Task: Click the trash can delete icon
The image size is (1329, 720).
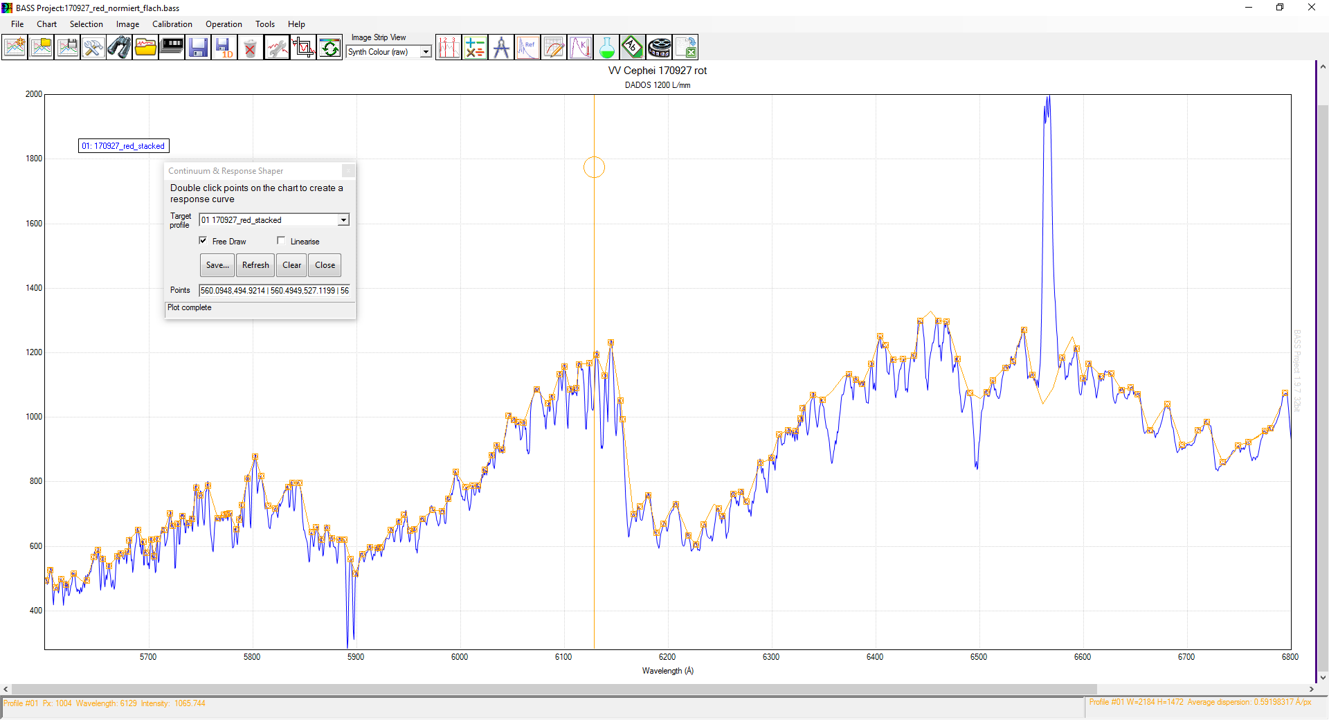Action: tap(250, 48)
